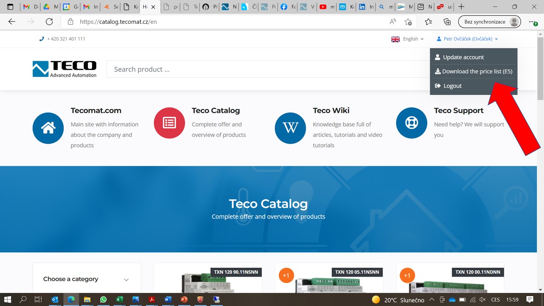Add this page to favorites star icon
Screen dimensions: 544x306
[x=408, y=22]
